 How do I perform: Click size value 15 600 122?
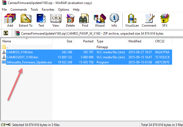tap(65, 57)
